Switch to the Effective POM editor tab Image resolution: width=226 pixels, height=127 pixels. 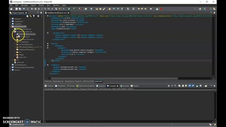pyautogui.click(x=89, y=81)
